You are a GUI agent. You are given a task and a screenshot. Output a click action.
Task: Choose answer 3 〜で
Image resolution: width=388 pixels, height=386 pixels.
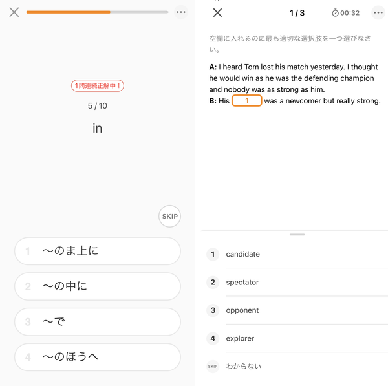(x=98, y=322)
